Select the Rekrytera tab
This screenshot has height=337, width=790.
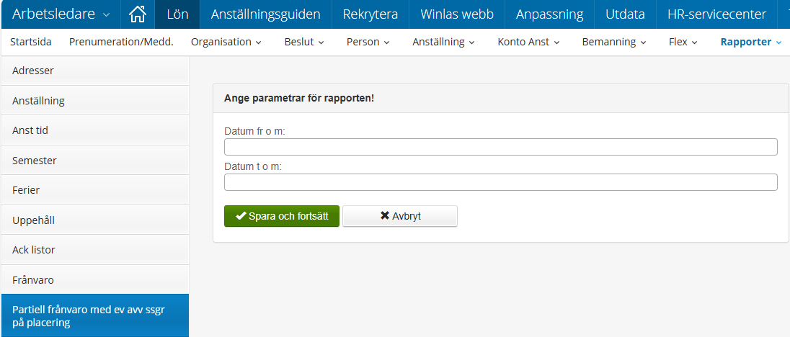coord(370,14)
